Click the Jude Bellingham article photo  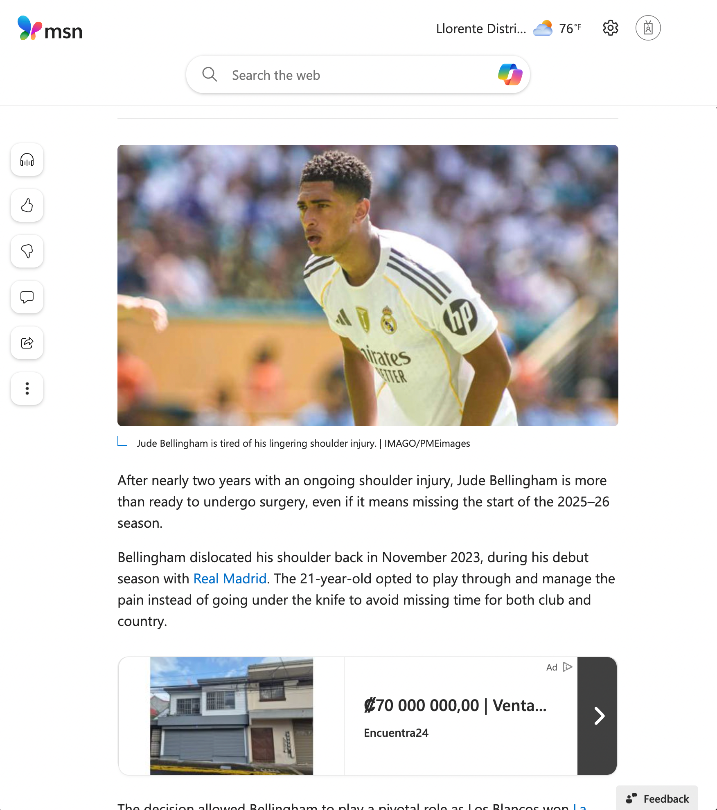click(x=368, y=286)
